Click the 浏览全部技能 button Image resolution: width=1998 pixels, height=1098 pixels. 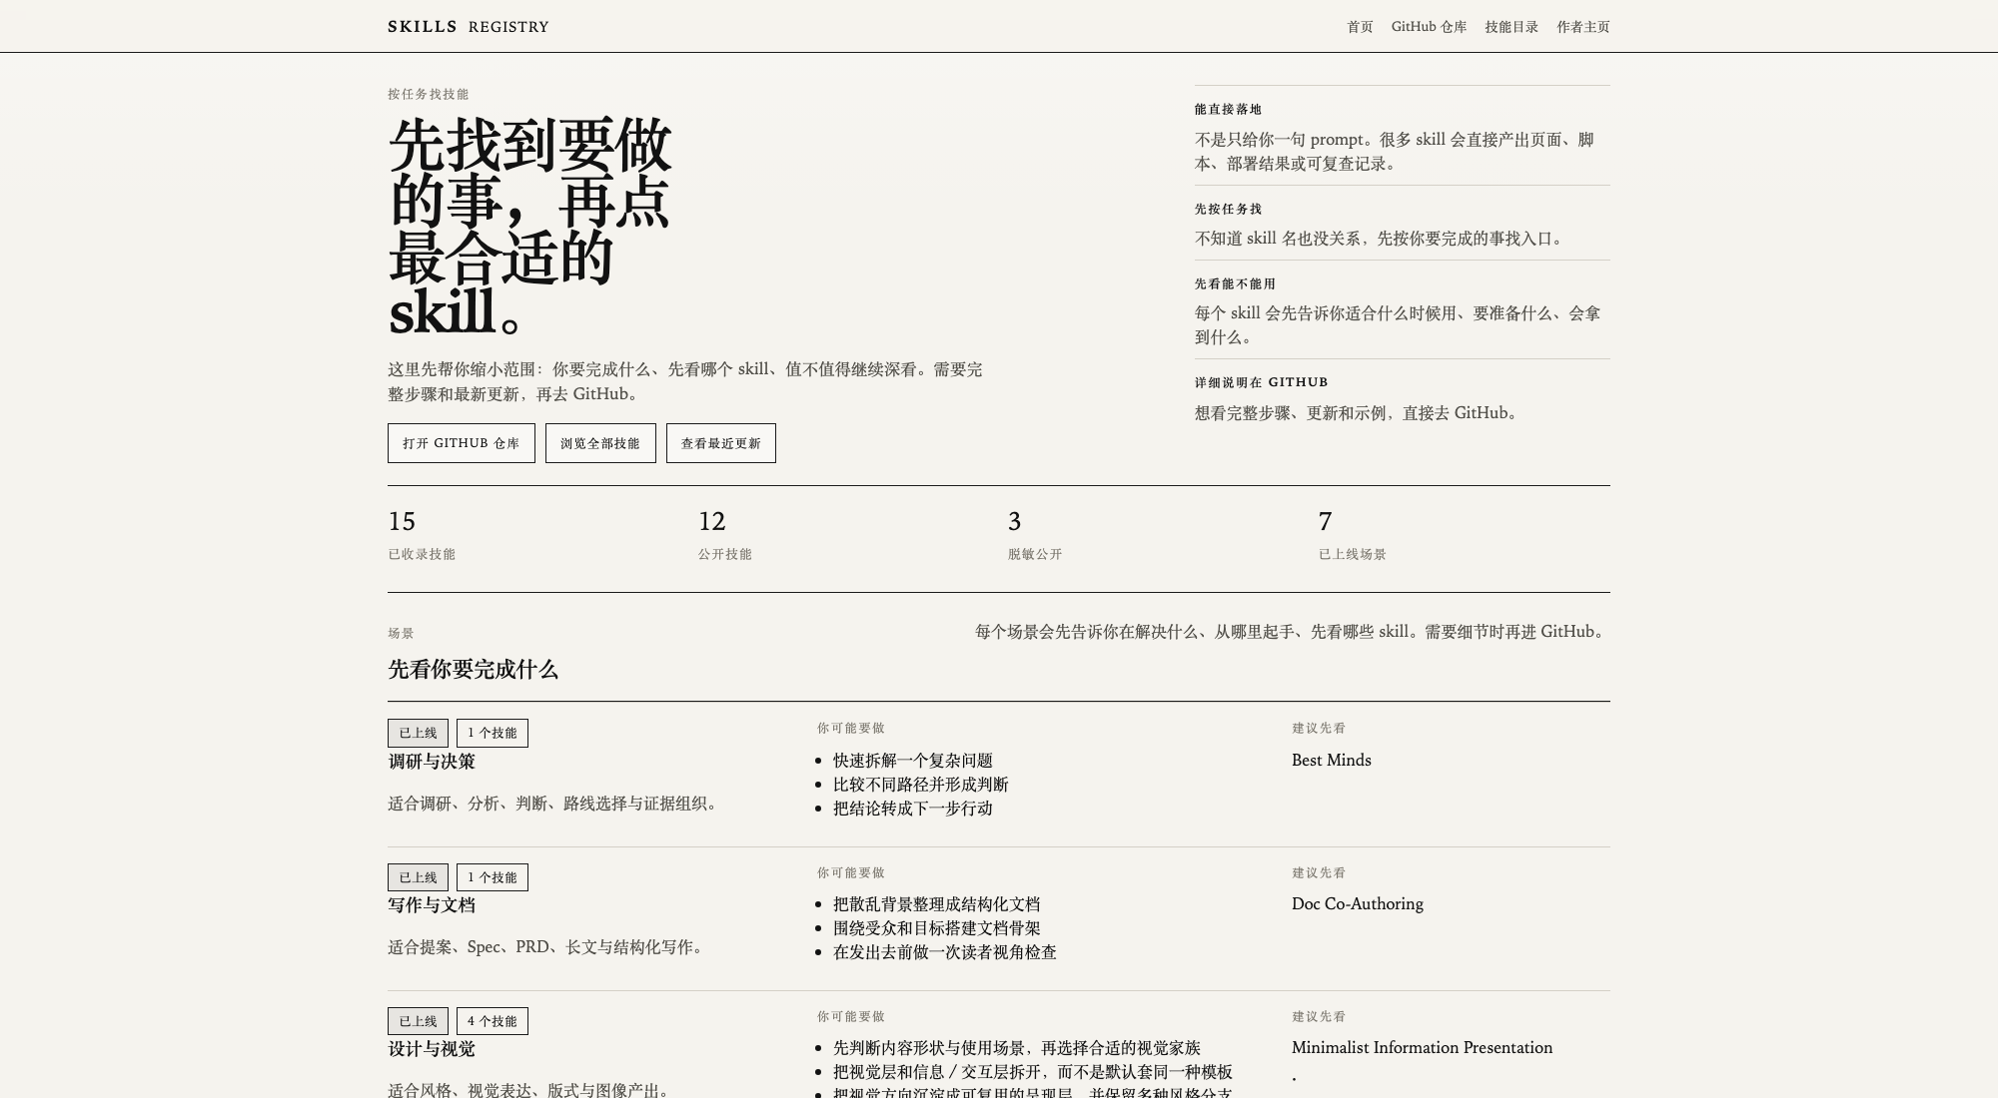600,443
